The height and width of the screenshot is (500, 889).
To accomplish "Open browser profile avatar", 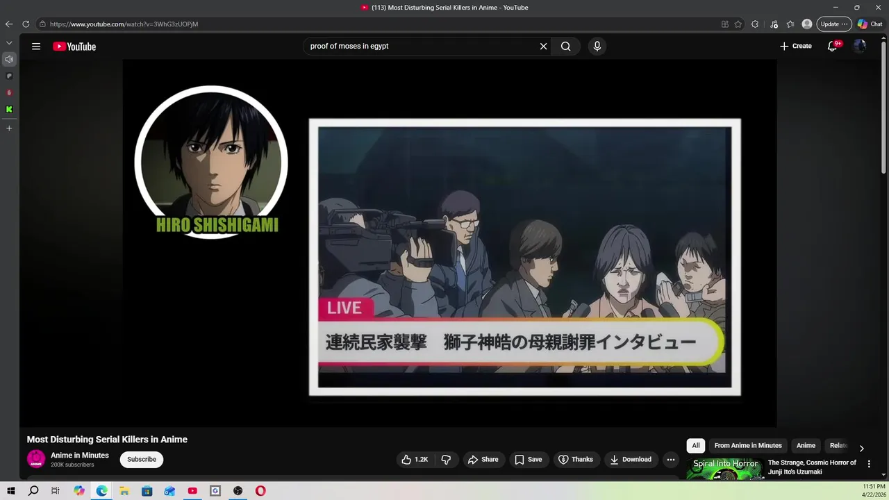I will (807, 24).
